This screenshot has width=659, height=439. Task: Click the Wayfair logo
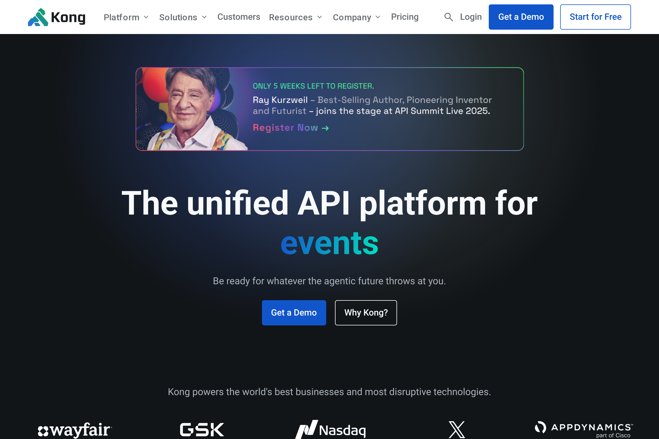[x=75, y=430]
